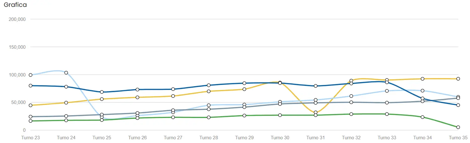Screen dimensions: 470x143
Task: Select the light blue data point at Turno 23
Action: 31,75
